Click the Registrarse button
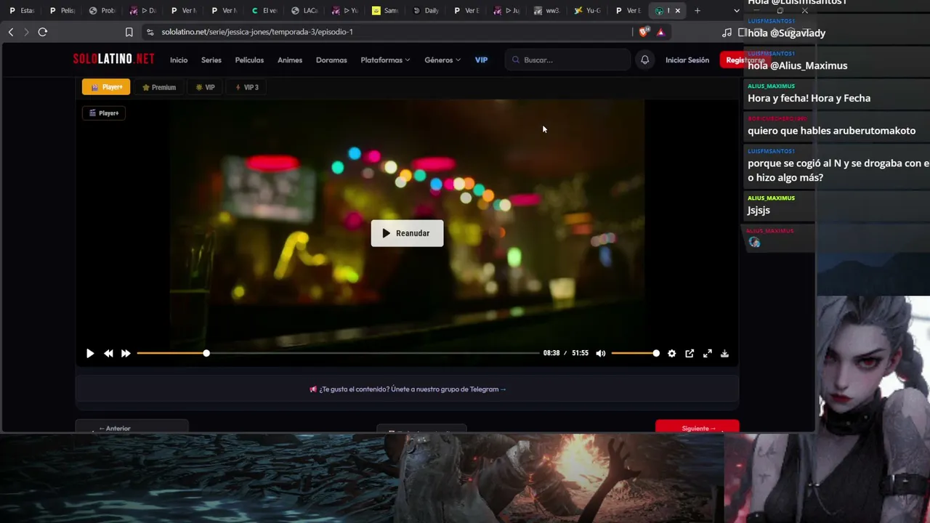 coord(745,60)
